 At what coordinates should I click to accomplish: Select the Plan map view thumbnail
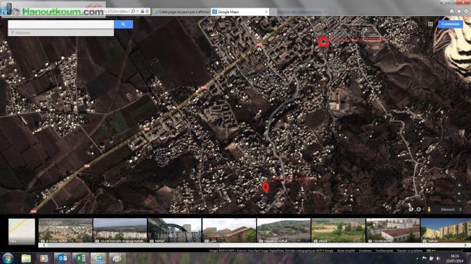click(x=22, y=231)
